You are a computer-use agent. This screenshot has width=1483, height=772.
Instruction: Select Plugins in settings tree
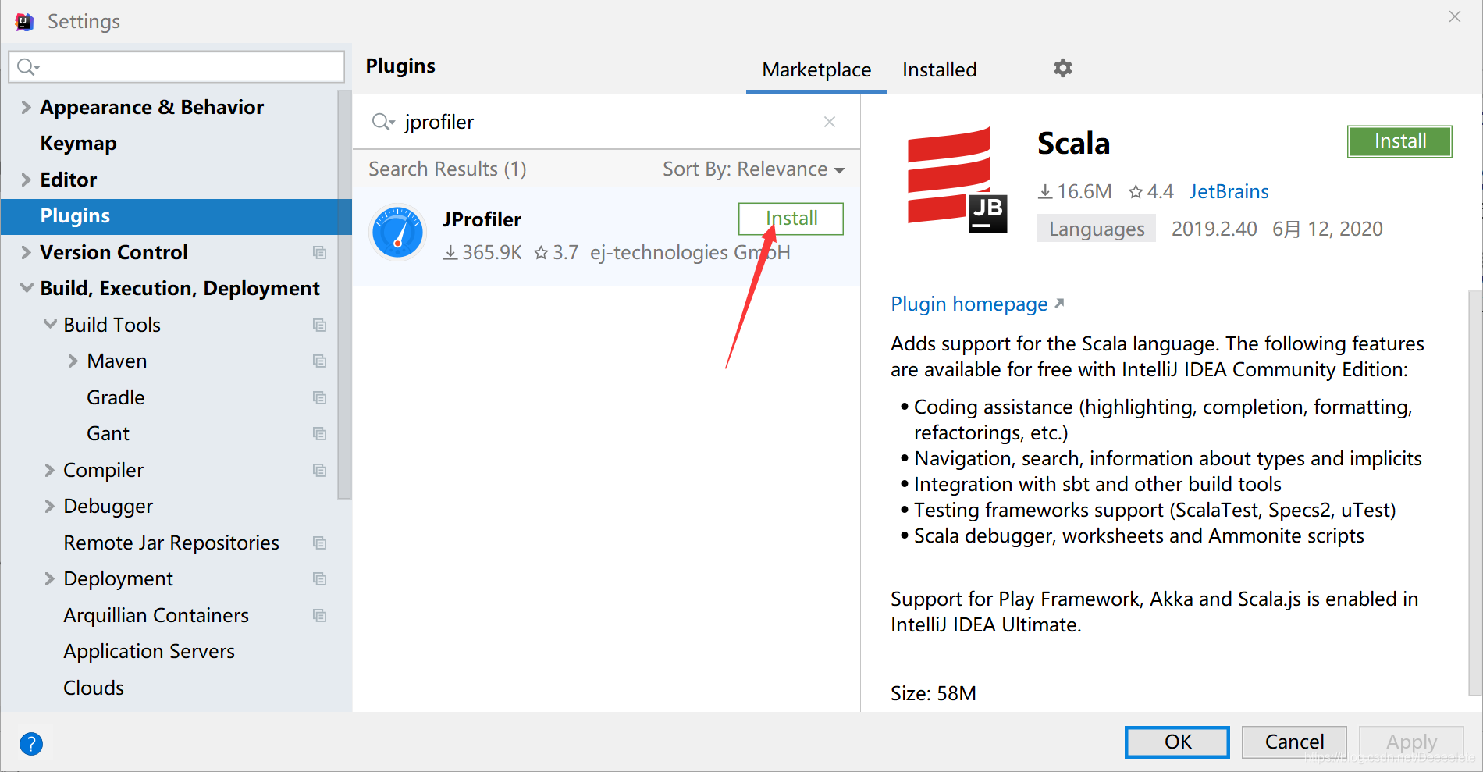pos(176,216)
